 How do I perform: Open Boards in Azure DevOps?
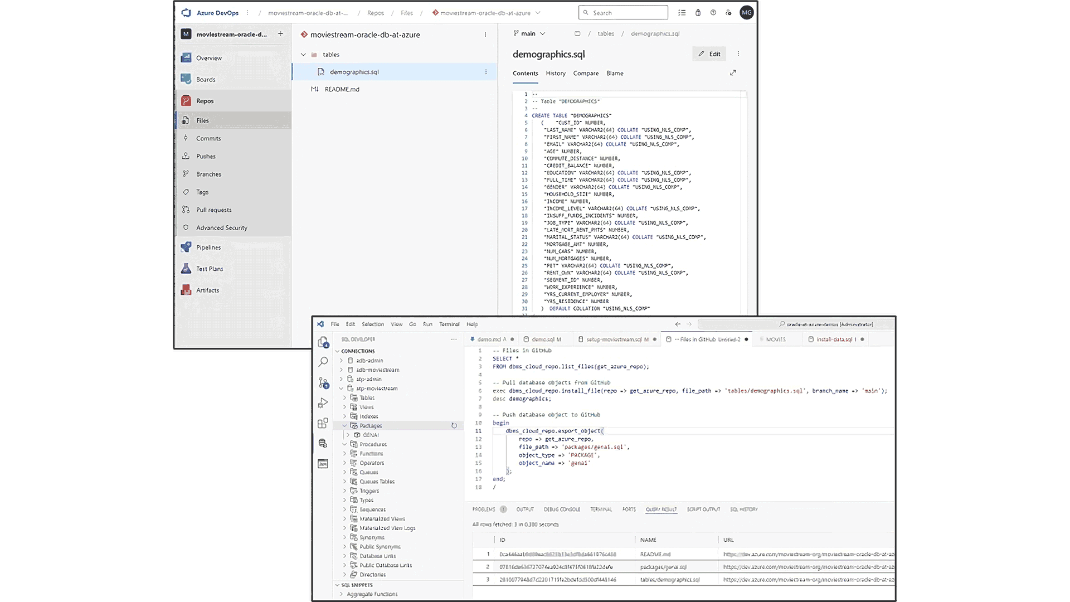(x=206, y=79)
